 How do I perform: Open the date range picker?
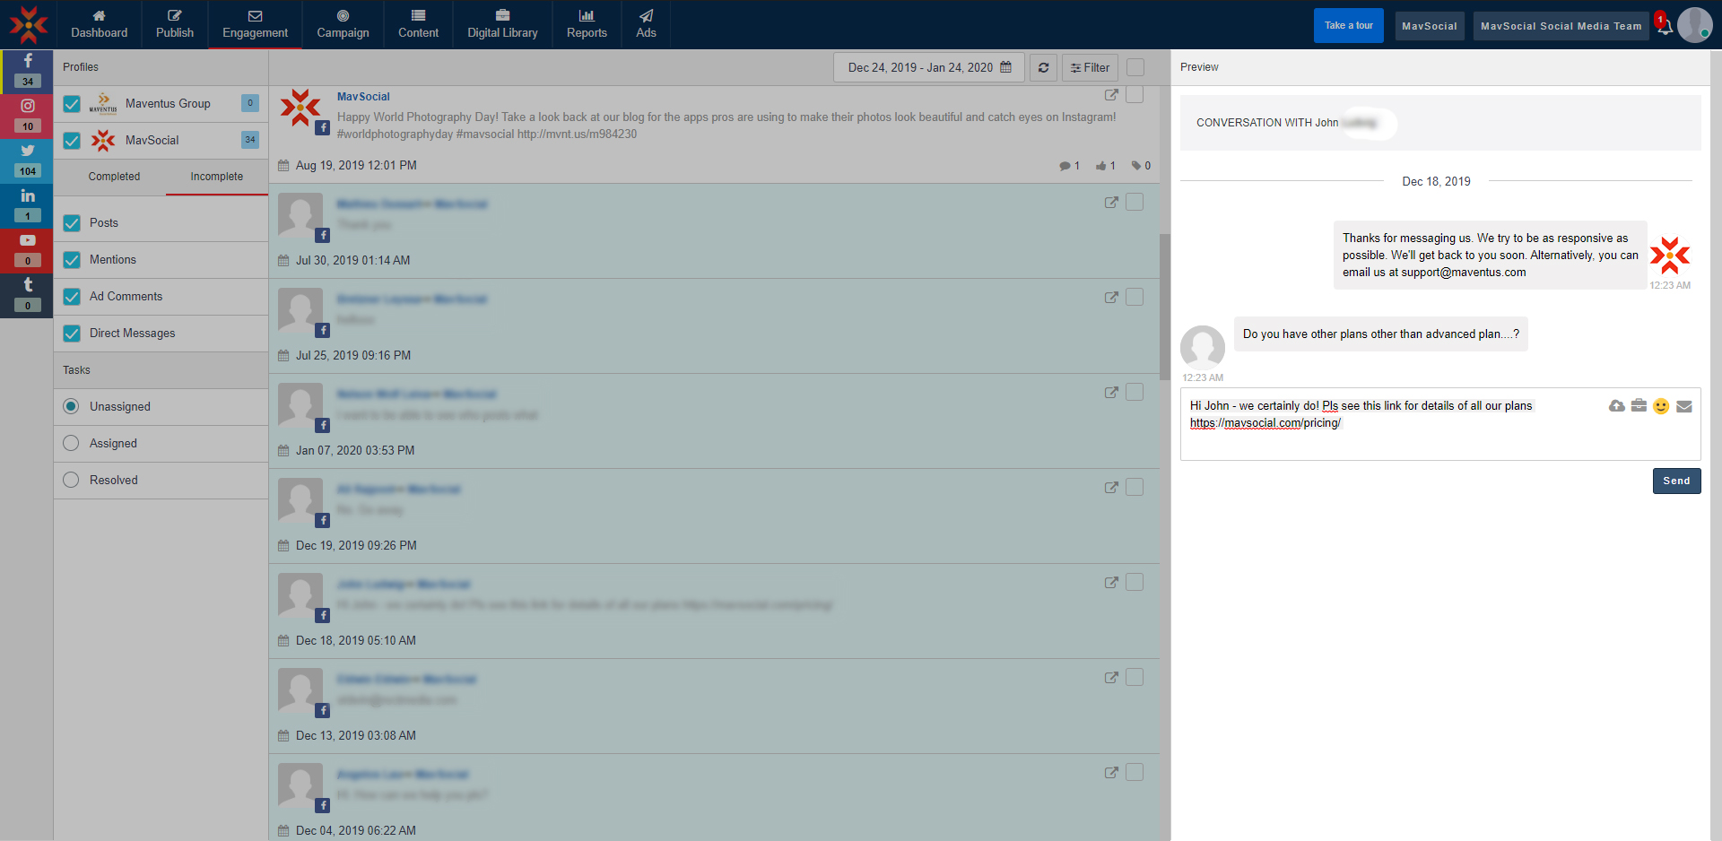[928, 67]
